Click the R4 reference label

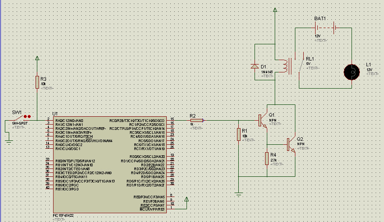coord(273,155)
